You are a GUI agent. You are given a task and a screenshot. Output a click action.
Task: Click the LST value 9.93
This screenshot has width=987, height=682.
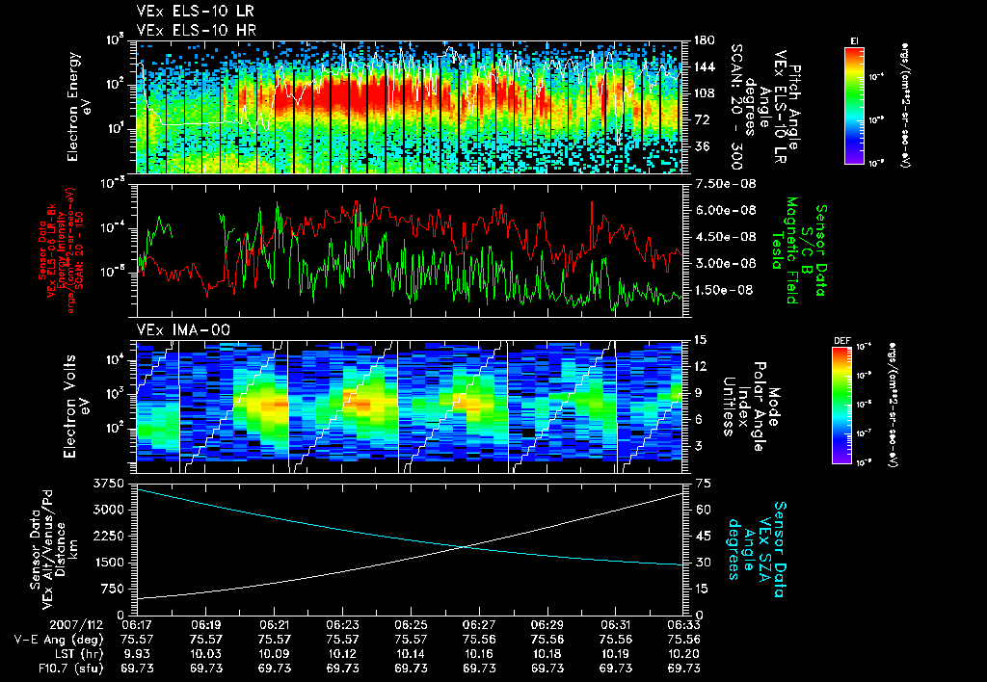[x=137, y=654]
